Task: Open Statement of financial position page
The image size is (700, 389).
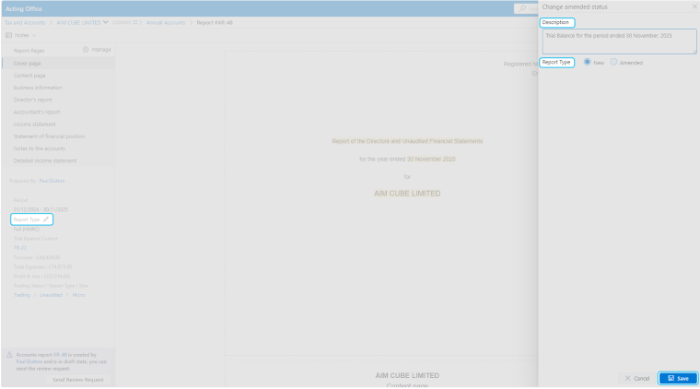Action: tap(49, 136)
